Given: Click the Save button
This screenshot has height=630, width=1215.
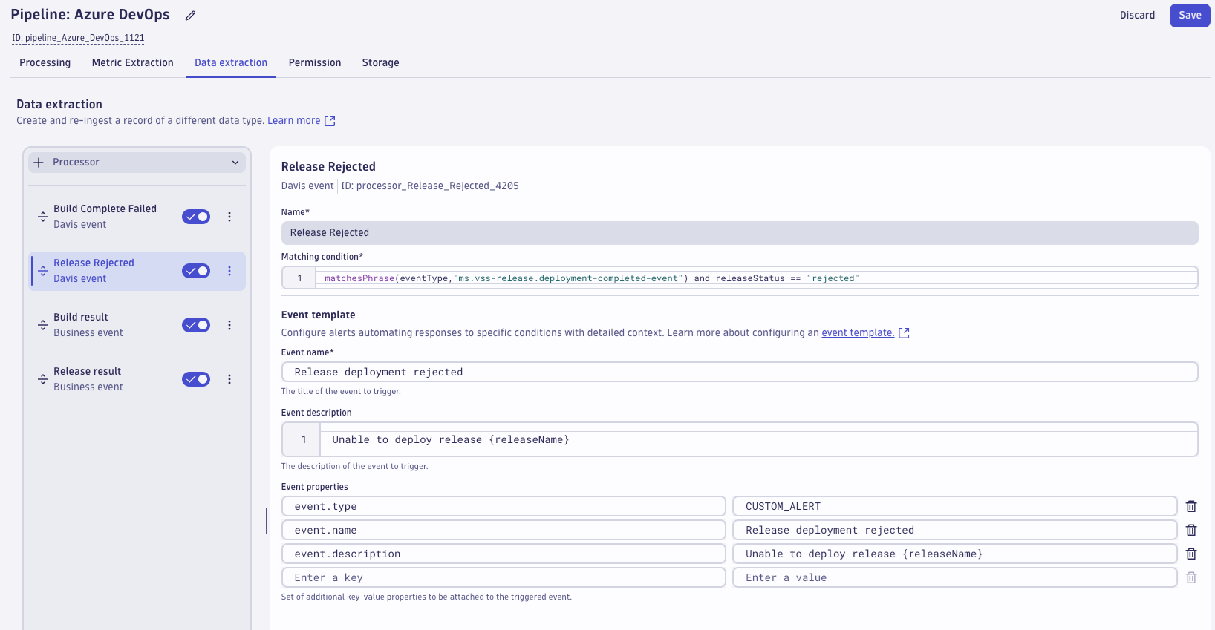Looking at the screenshot, I should [x=1190, y=16].
